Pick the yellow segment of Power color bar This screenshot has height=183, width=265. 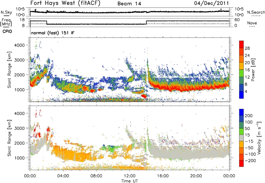[x=241, y=66]
